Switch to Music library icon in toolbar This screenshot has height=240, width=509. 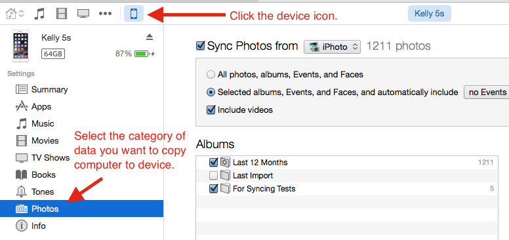tap(39, 14)
